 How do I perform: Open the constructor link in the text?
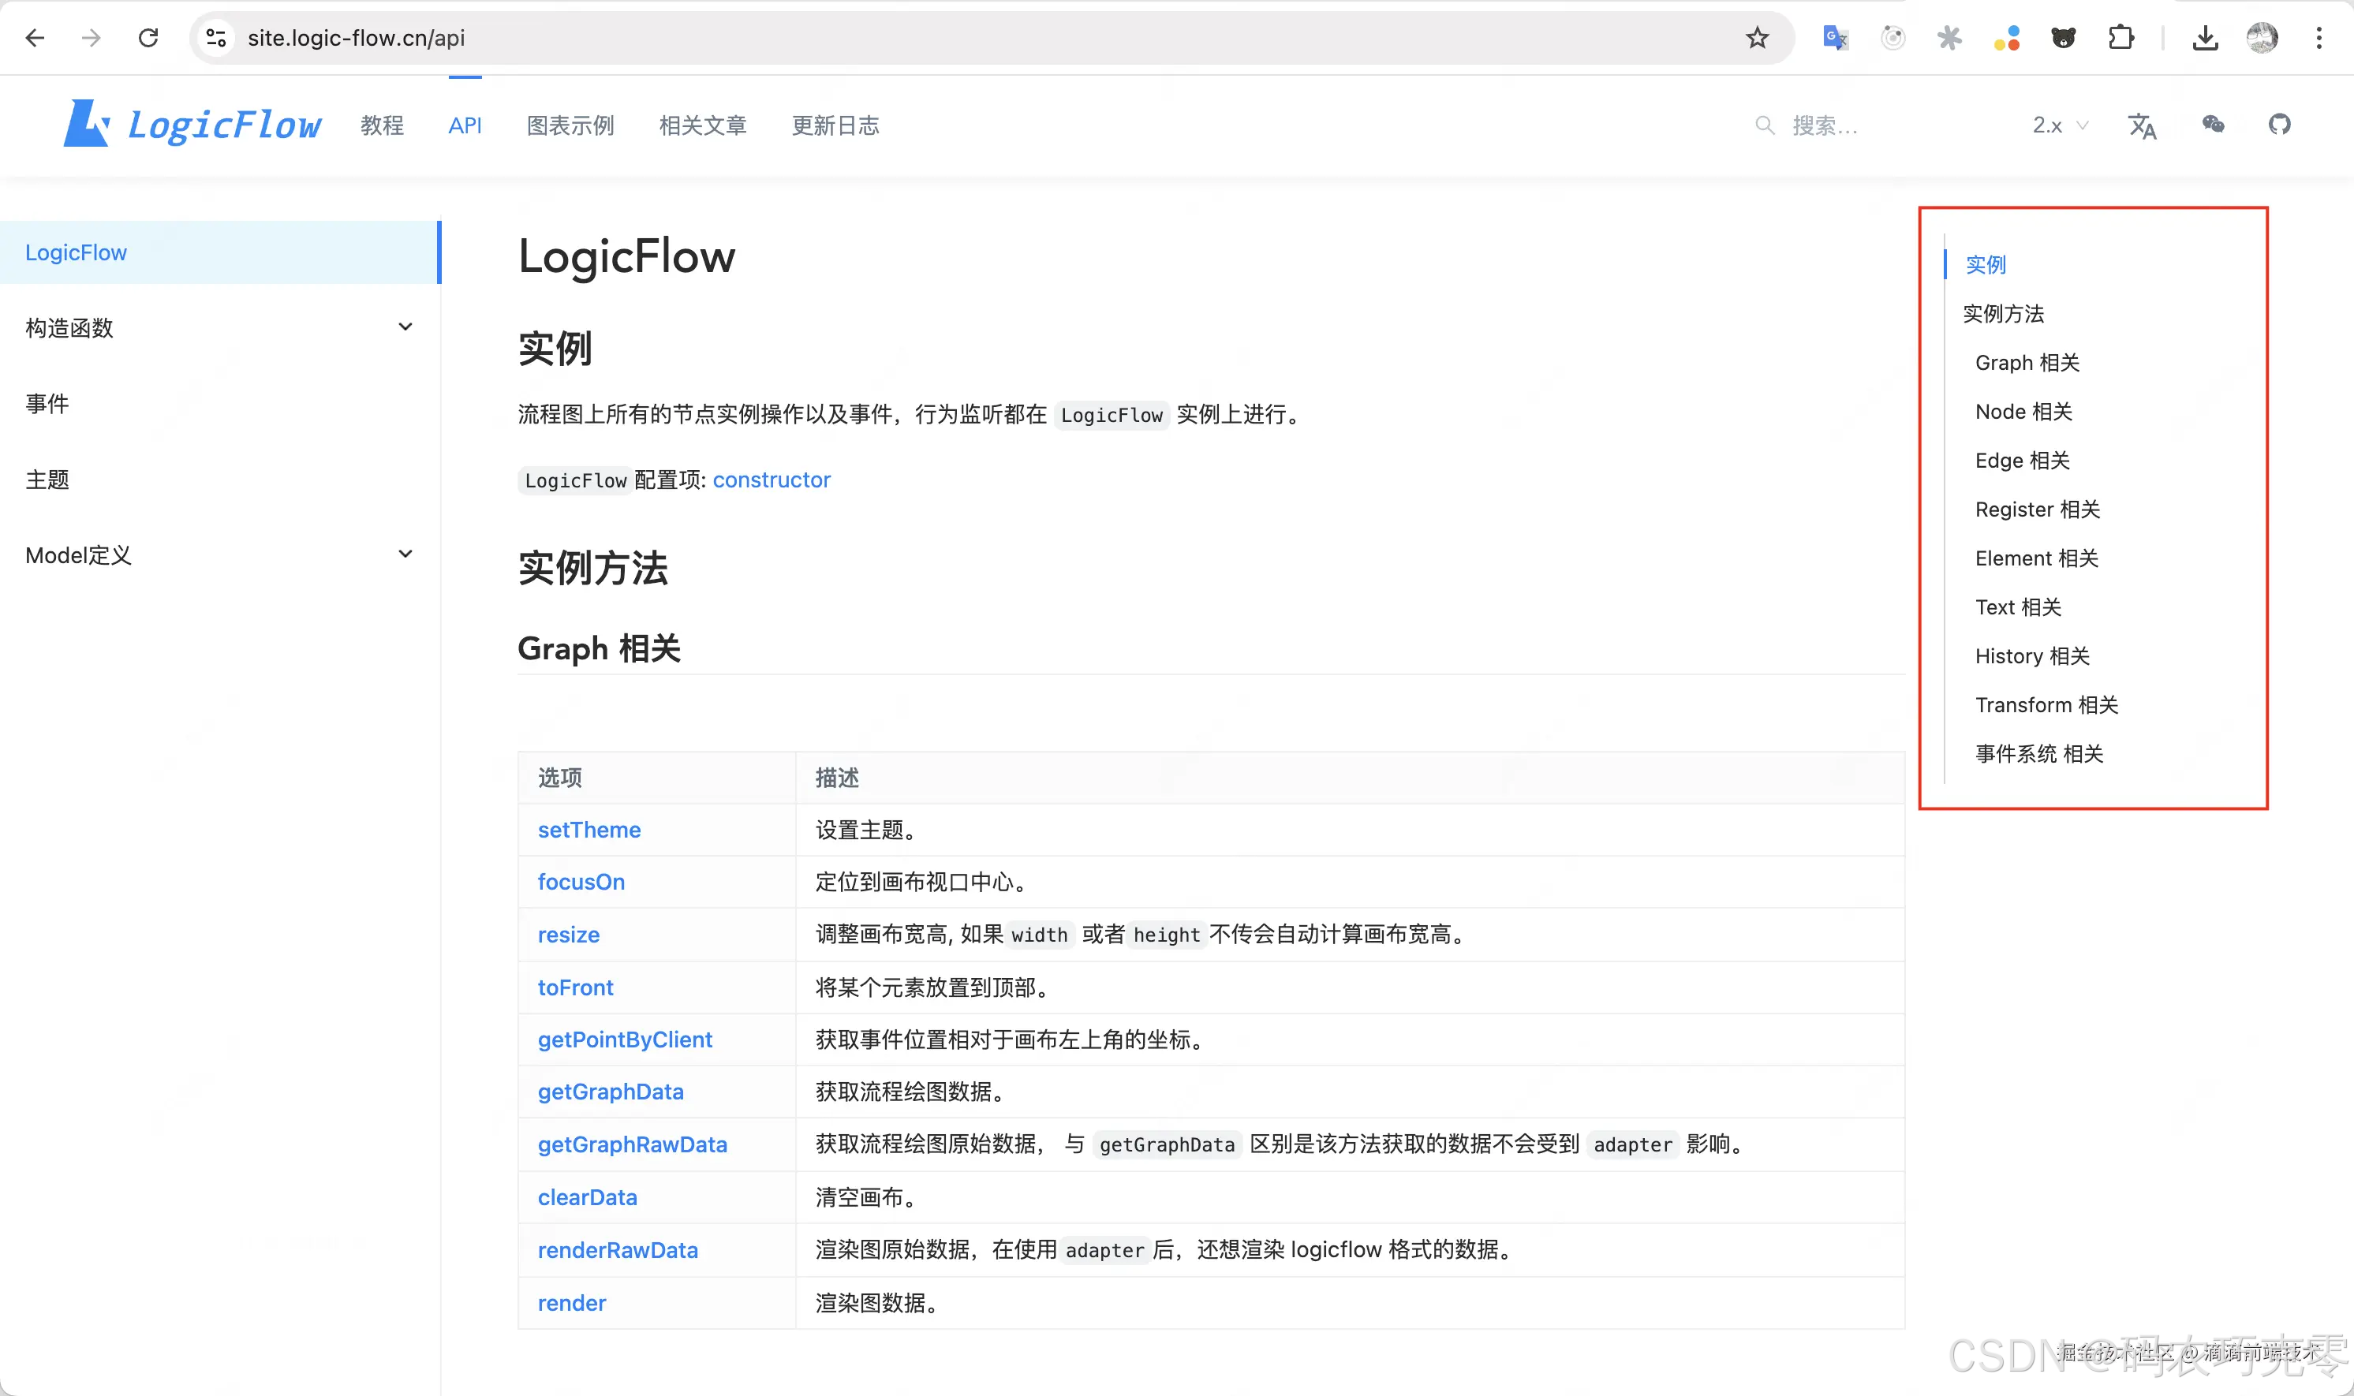tap(772, 480)
